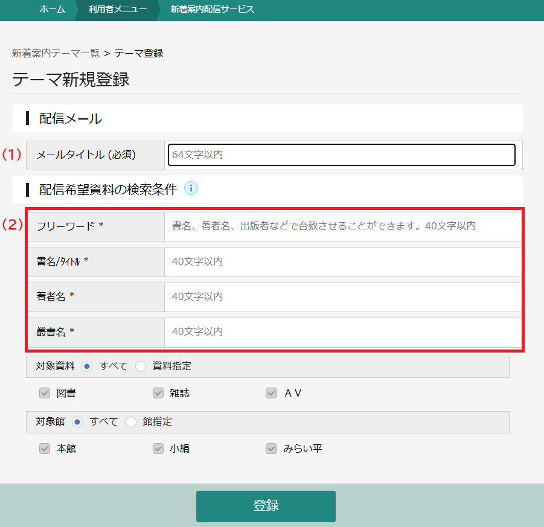Toggle the 雑誌 checkbox
Viewport: 544px width, 527px height.
[x=158, y=393]
